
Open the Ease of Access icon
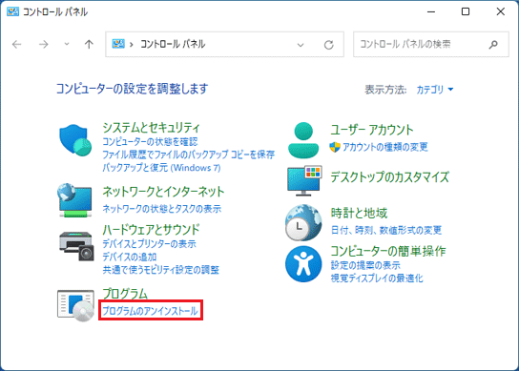coord(303,264)
